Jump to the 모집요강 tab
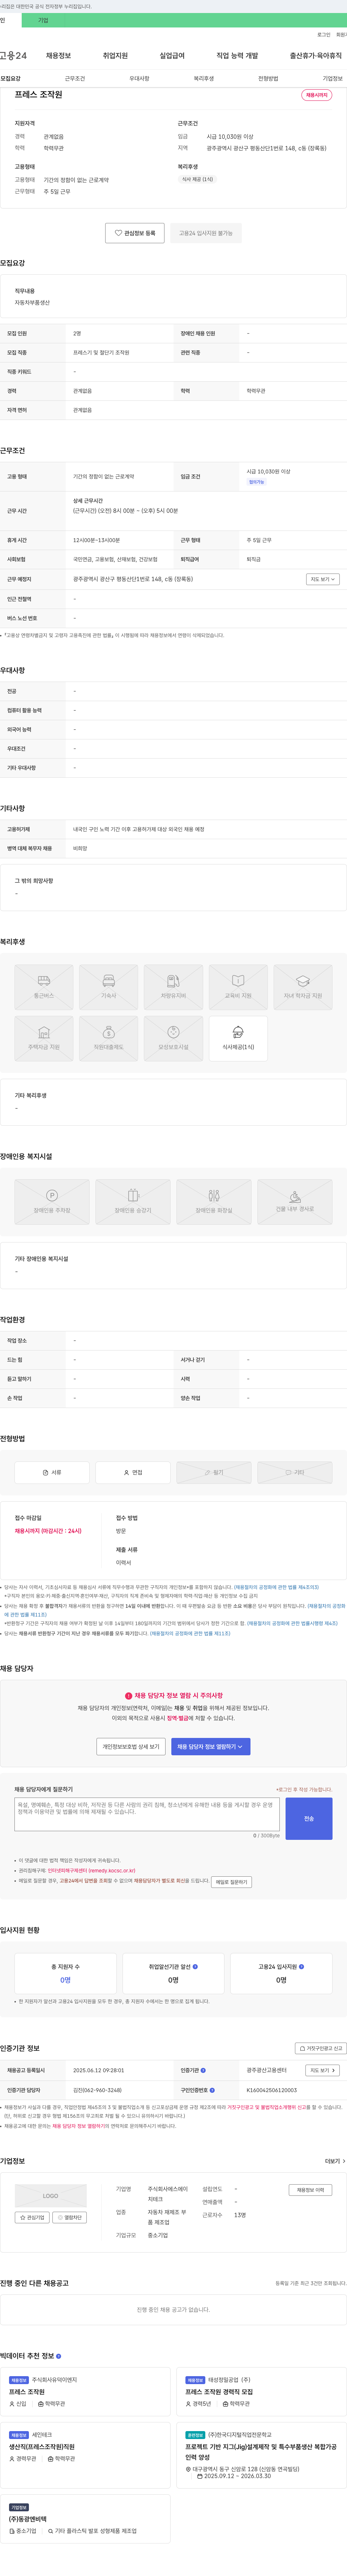The height and width of the screenshot is (2576, 347). click(x=11, y=78)
